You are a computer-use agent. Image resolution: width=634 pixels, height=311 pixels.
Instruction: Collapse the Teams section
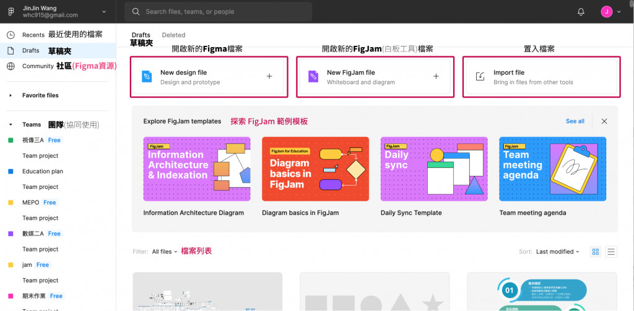pos(11,125)
